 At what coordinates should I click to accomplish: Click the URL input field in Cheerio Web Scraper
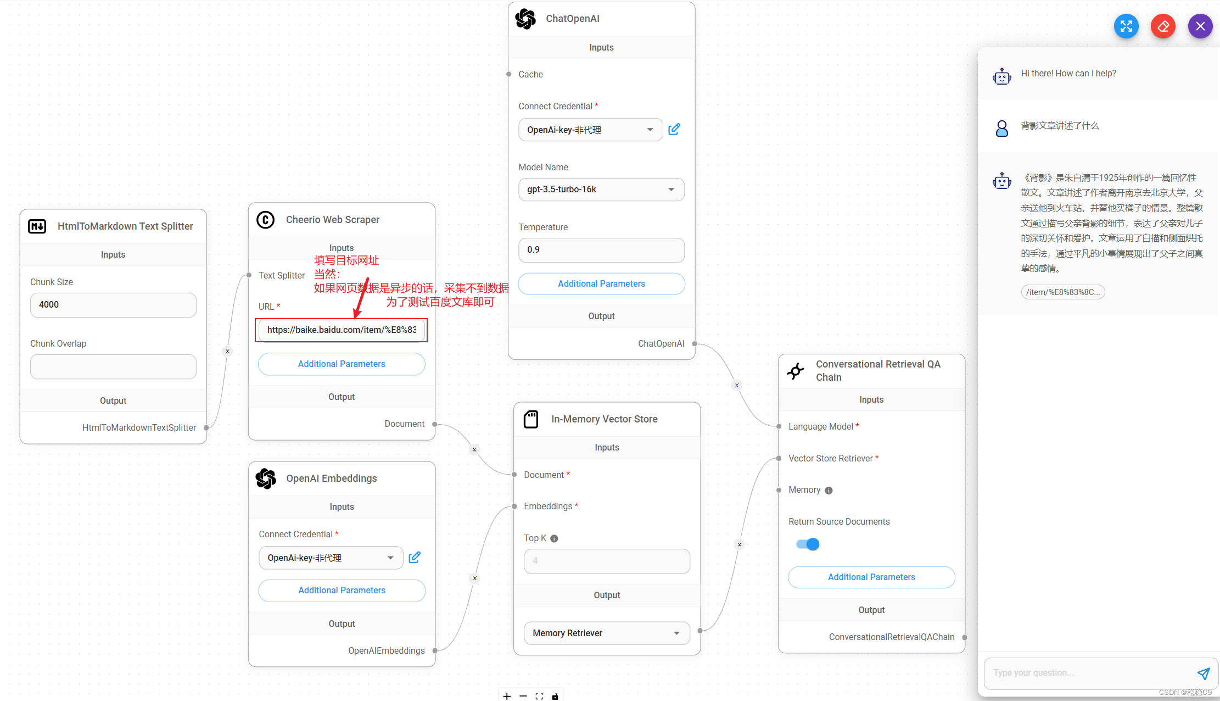(x=342, y=330)
